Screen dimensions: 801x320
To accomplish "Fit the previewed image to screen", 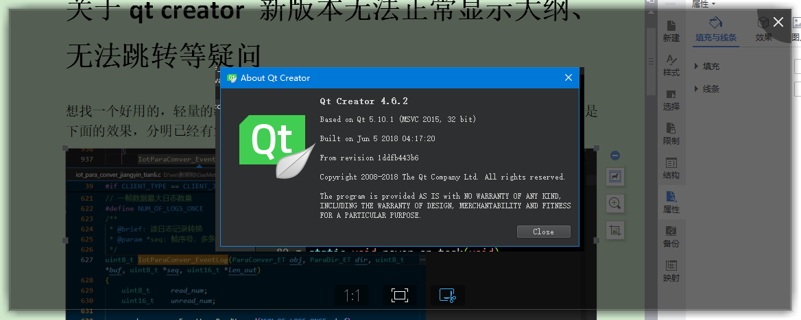I will point(400,295).
